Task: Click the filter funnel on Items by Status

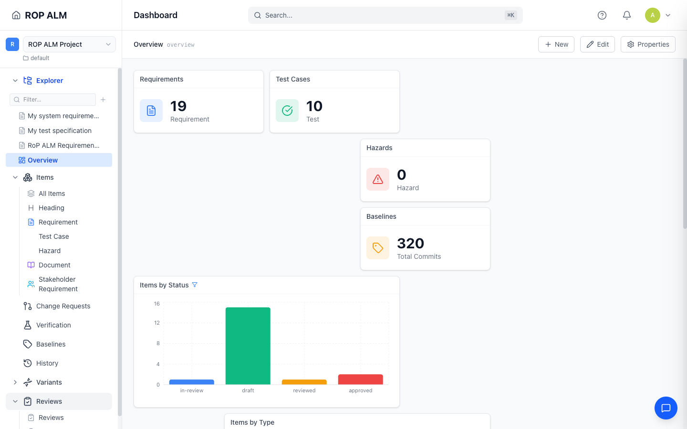Action: tap(195, 285)
